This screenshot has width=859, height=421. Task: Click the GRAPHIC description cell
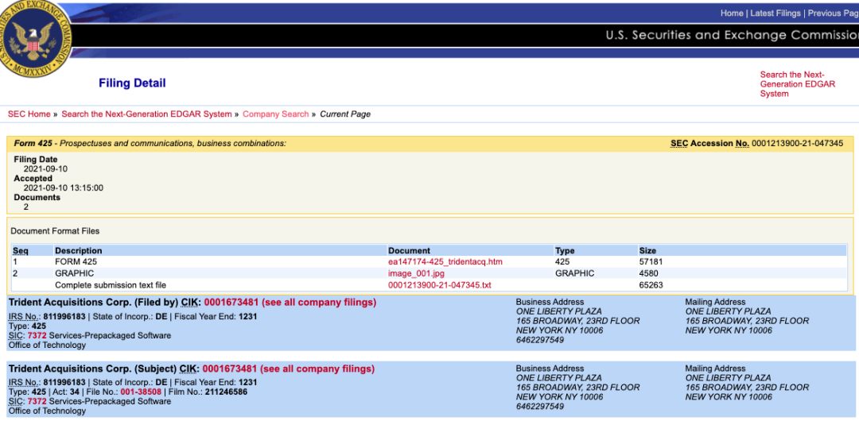pos(75,274)
